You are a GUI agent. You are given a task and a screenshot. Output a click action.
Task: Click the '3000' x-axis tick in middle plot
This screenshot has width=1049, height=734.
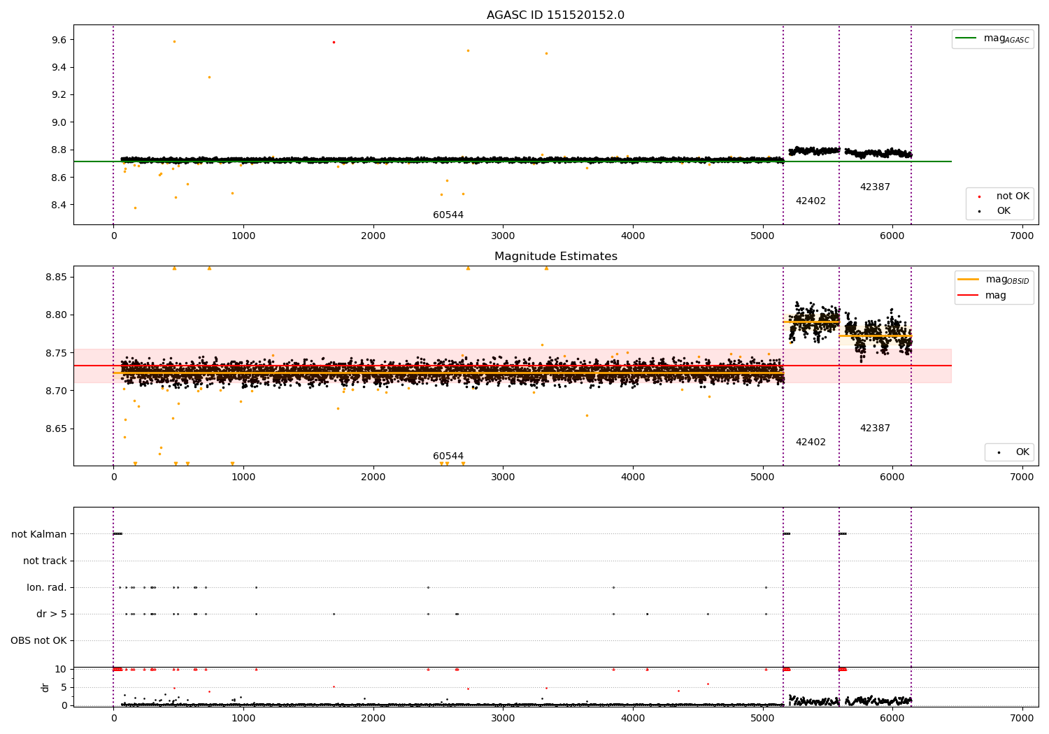(503, 477)
